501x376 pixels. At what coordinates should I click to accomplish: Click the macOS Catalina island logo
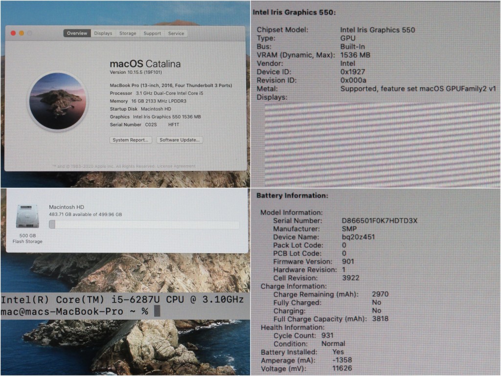coord(58,101)
